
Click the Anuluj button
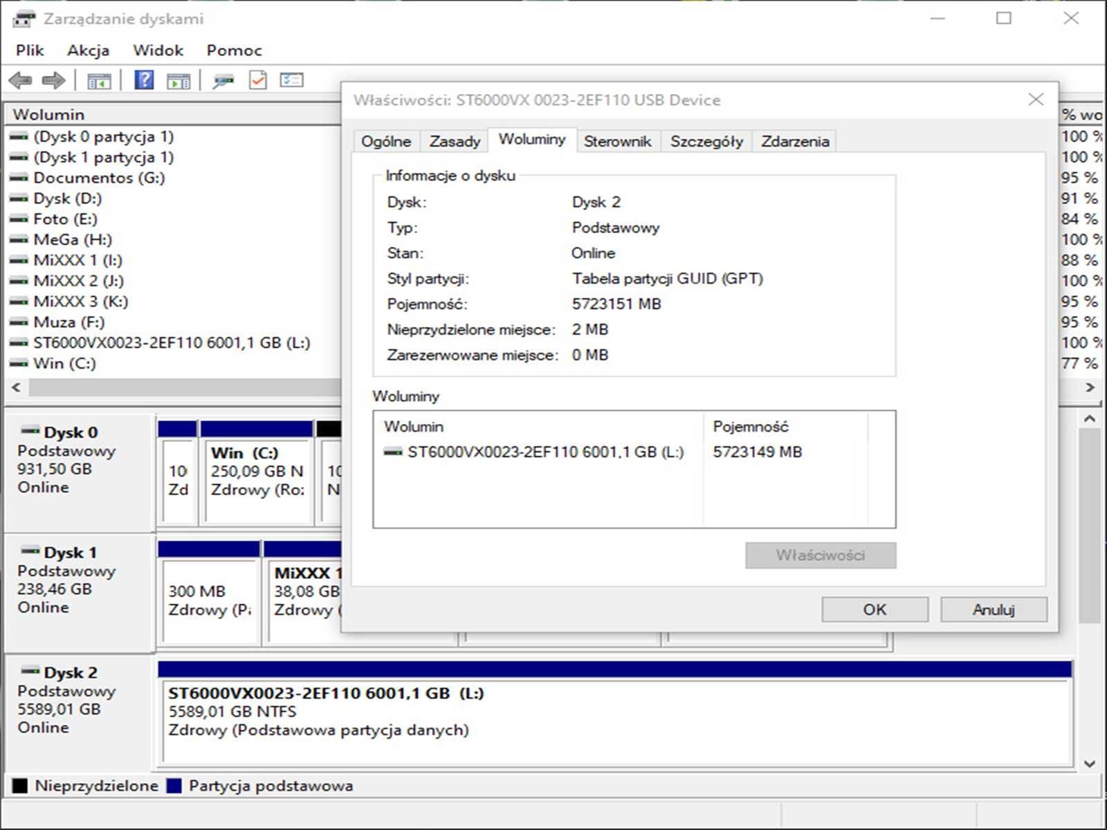point(994,609)
